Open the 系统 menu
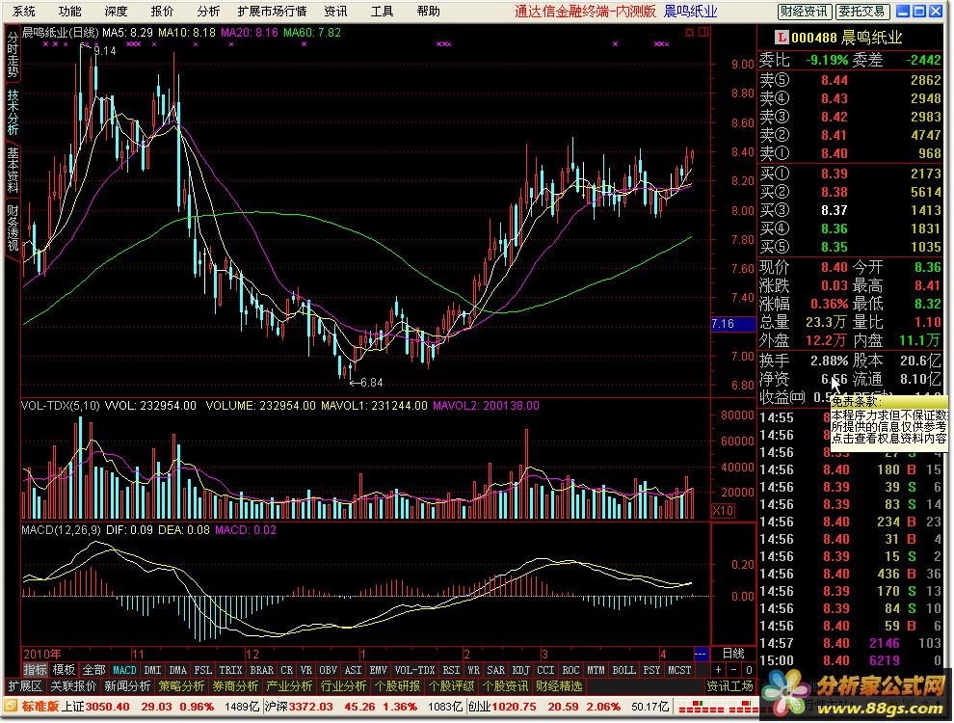The width and height of the screenshot is (954, 723). tap(24, 11)
